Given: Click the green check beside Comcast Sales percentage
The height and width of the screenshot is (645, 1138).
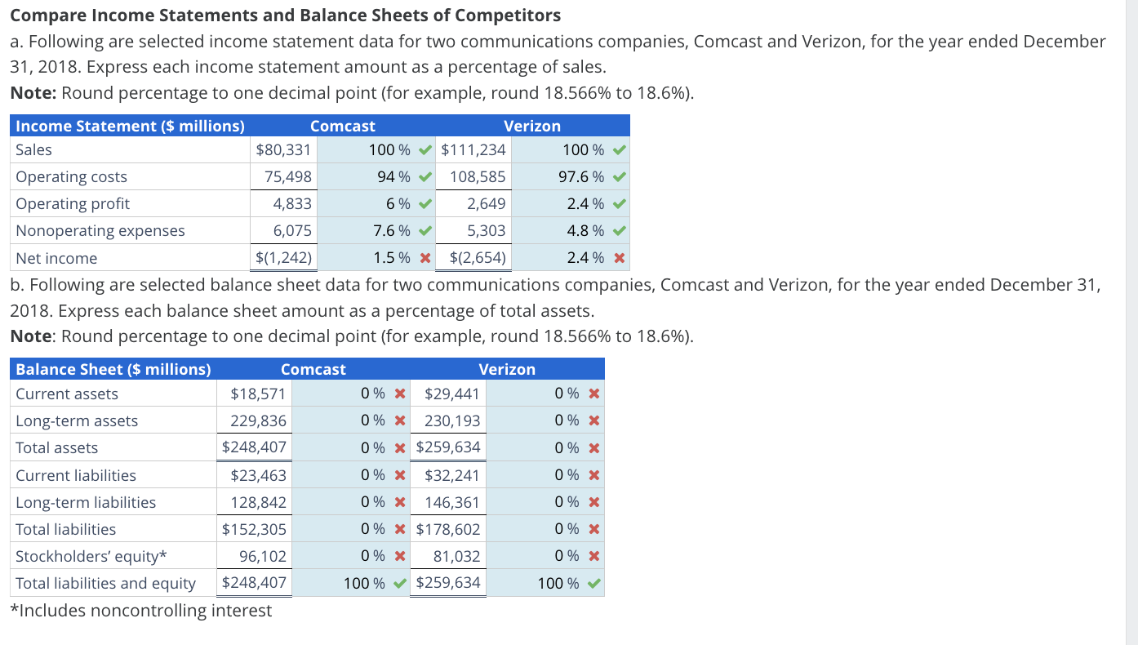Looking at the screenshot, I should coord(425,150).
